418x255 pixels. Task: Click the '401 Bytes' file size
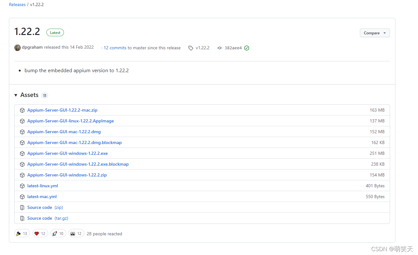tap(375, 186)
